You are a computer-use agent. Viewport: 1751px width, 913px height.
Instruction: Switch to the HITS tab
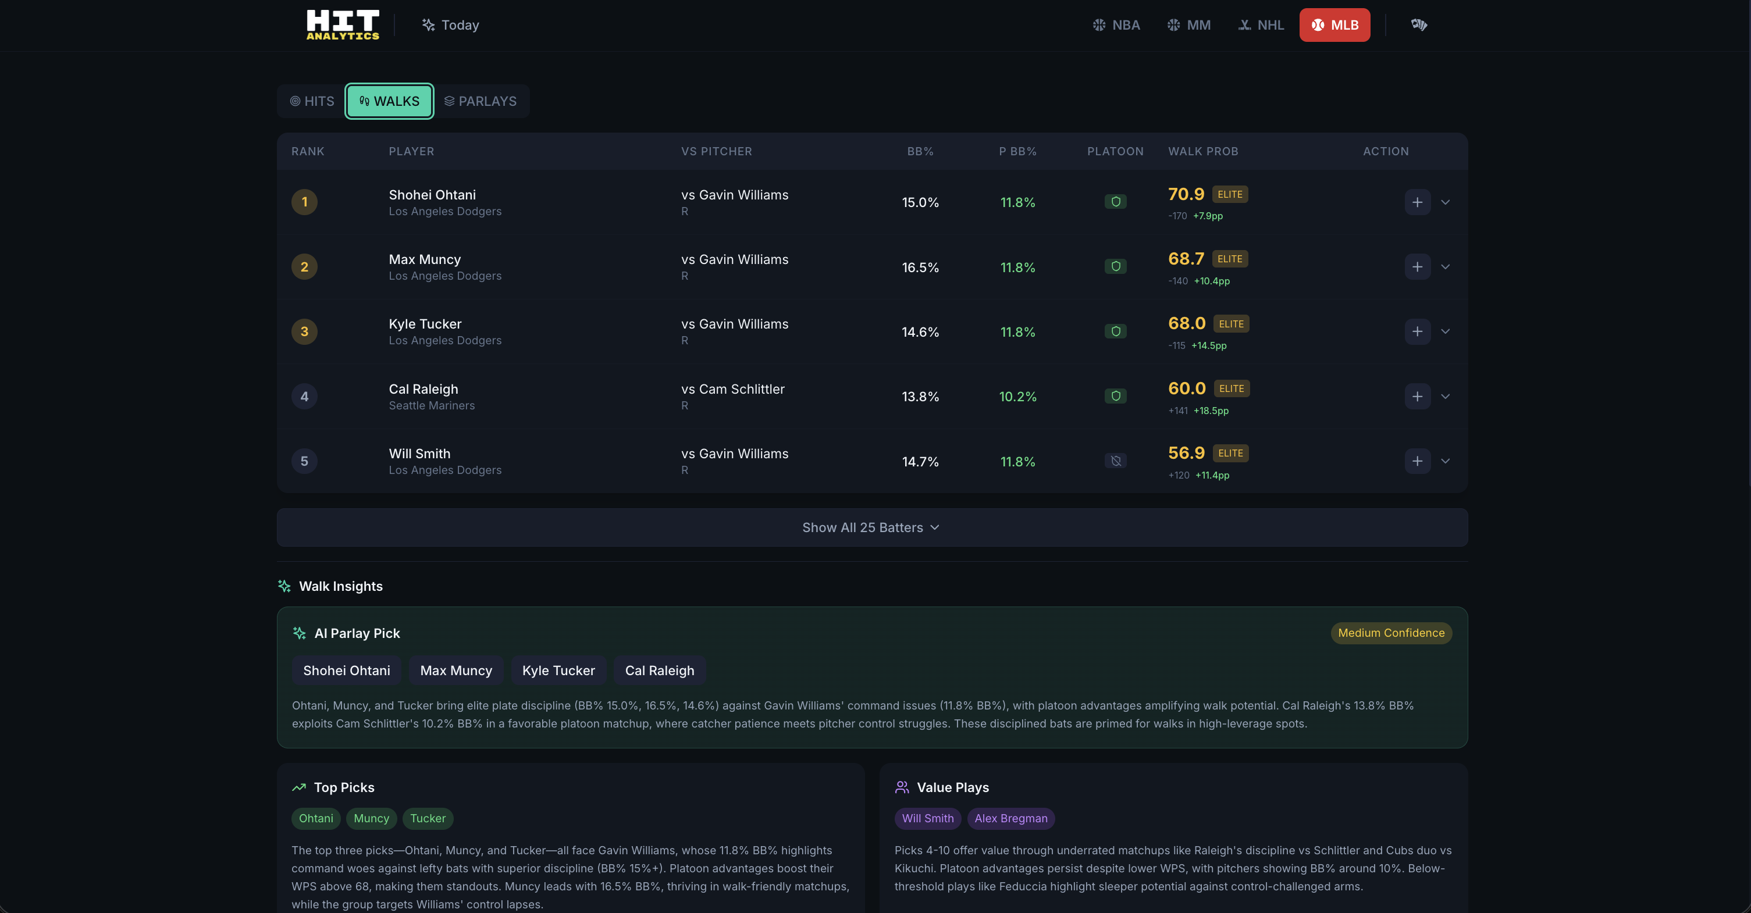[x=311, y=101]
